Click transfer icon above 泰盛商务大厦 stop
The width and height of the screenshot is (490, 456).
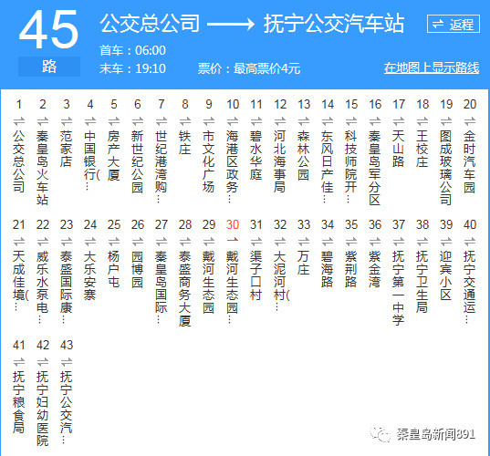(185, 242)
